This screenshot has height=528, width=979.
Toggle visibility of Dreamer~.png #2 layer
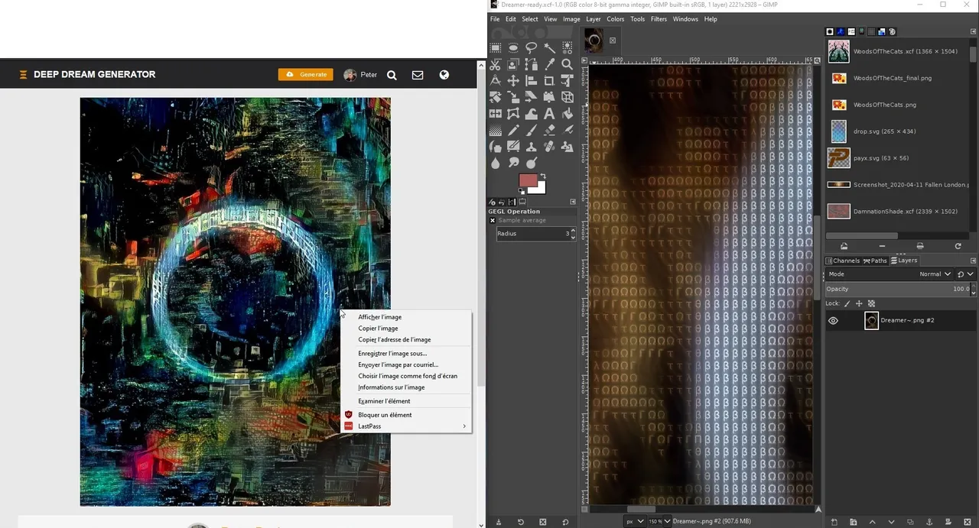(x=833, y=321)
